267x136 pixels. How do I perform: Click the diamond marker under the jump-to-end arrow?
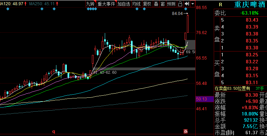[x=186, y=9]
